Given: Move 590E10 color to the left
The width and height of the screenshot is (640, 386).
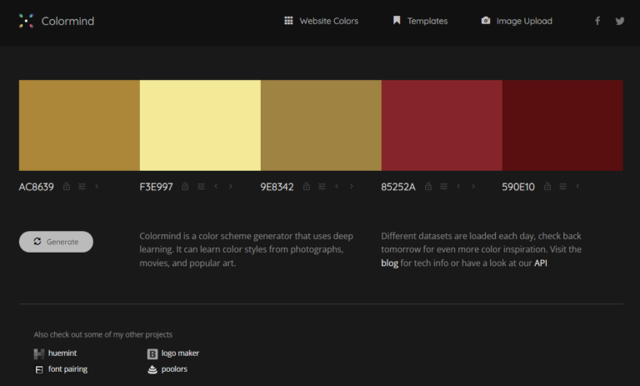Looking at the screenshot, I should 577,187.
